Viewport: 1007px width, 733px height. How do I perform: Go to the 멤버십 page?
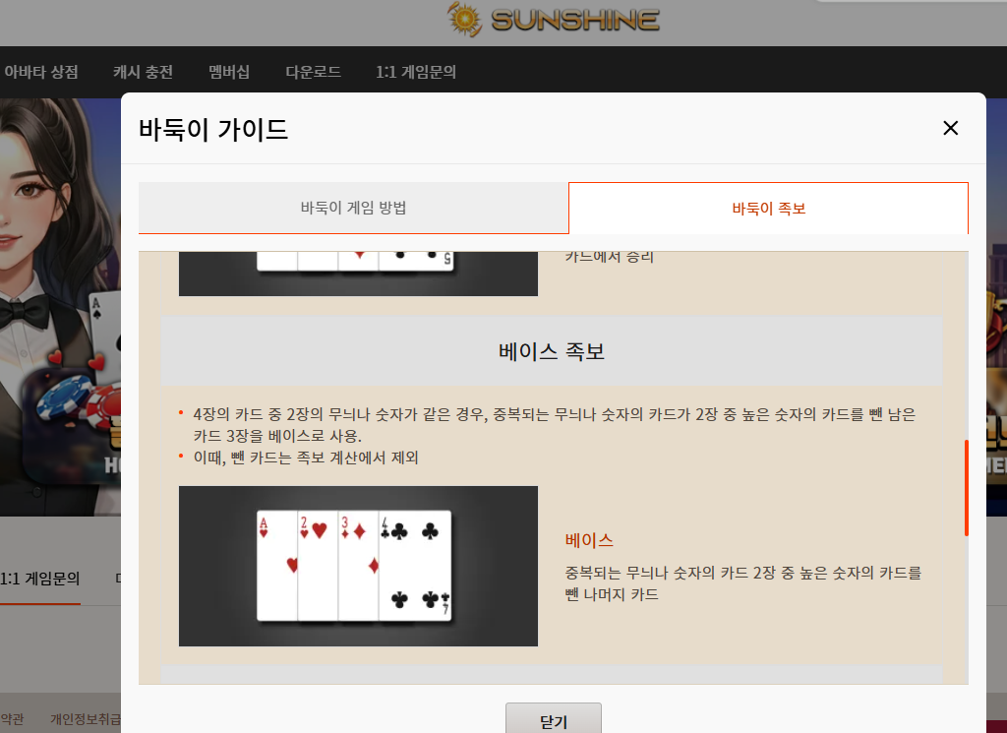pyautogui.click(x=229, y=71)
